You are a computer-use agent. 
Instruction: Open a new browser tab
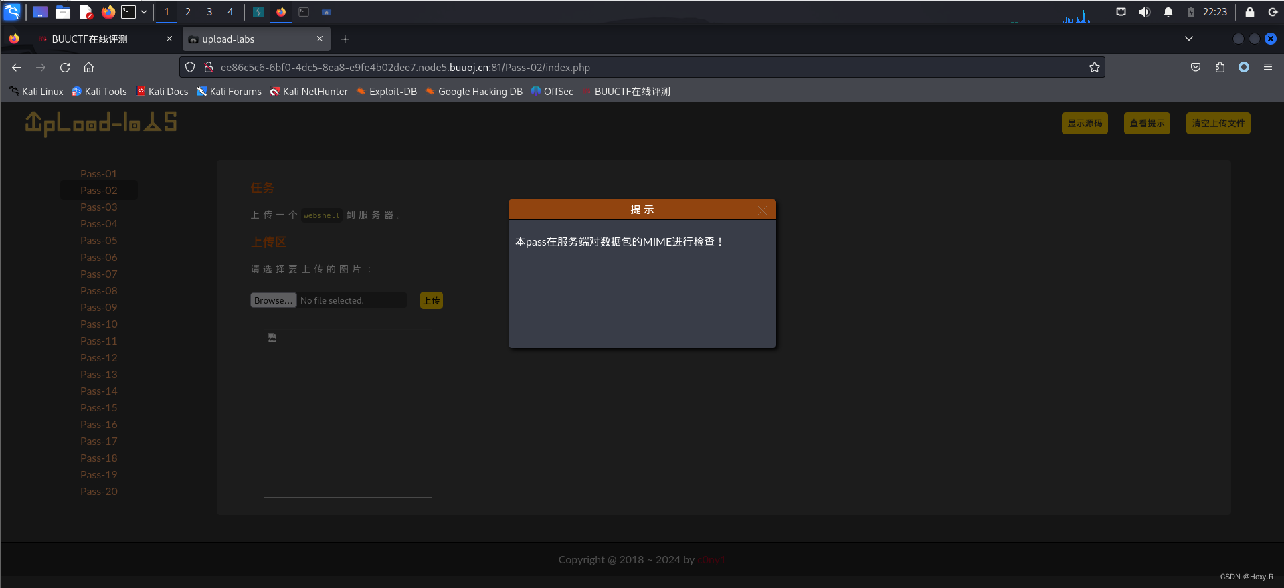click(x=345, y=39)
